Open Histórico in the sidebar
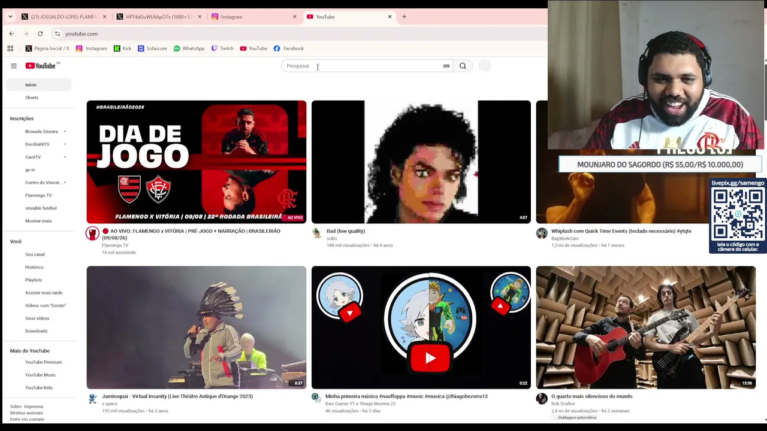This screenshot has width=767, height=431. tap(34, 267)
